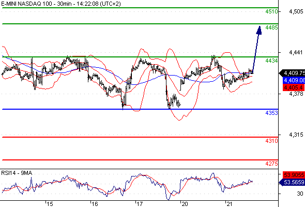Click date label 16 on time axis
305x207 pixels.
point(95,204)
